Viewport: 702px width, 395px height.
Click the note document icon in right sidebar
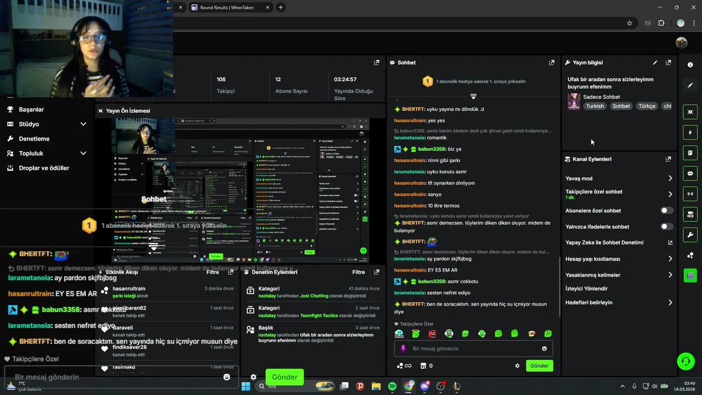tap(690, 153)
